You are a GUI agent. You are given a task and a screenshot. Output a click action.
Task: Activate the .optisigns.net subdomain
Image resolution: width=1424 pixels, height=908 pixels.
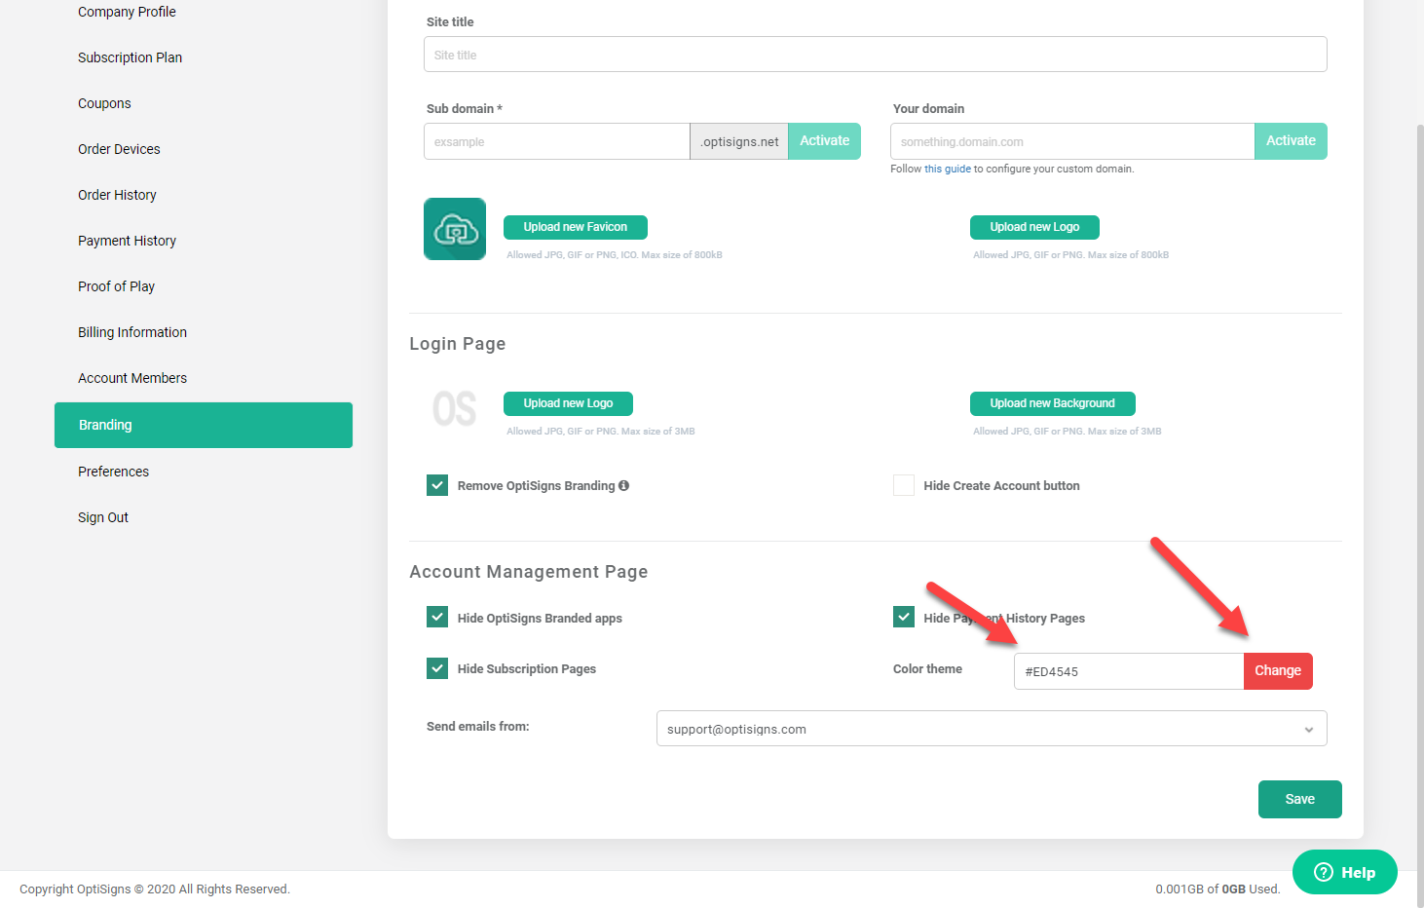[824, 140]
